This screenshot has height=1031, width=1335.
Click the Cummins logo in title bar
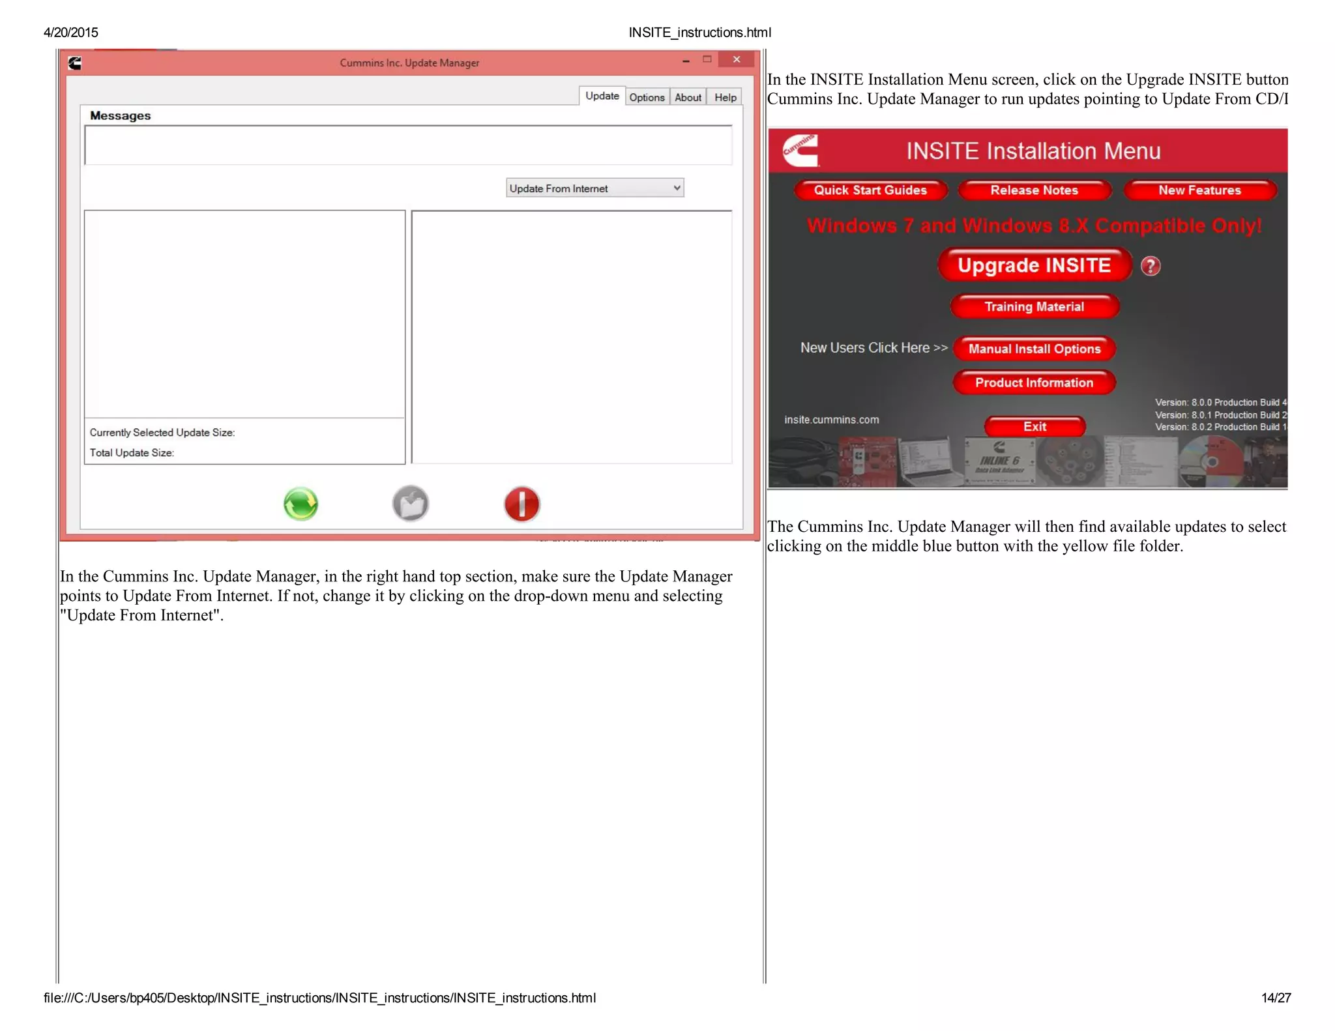[x=75, y=63]
